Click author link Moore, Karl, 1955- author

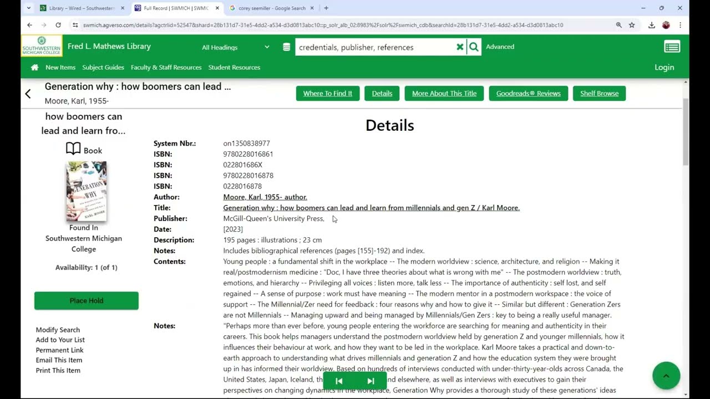[265, 197]
